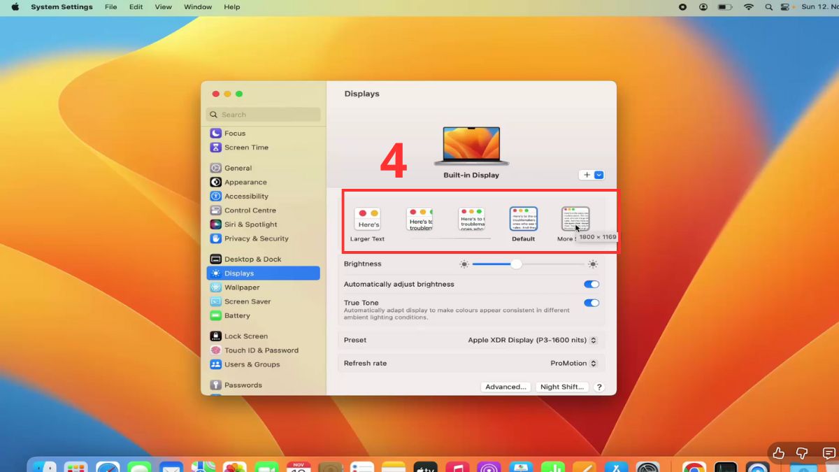
Task: Expand the add-display chevron next to the plus button
Action: point(597,174)
